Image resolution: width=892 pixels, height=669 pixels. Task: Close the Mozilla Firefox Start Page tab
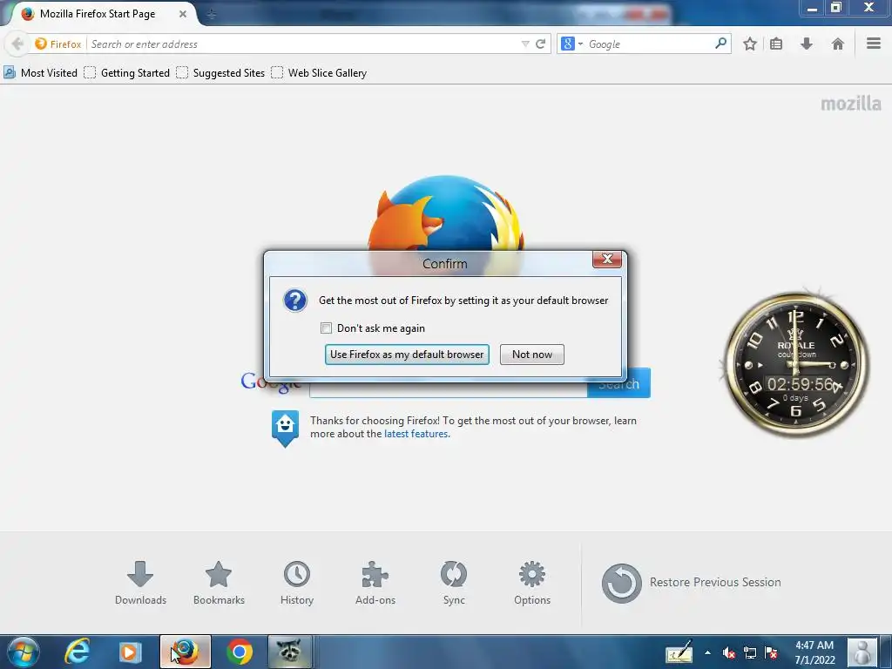click(x=183, y=14)
